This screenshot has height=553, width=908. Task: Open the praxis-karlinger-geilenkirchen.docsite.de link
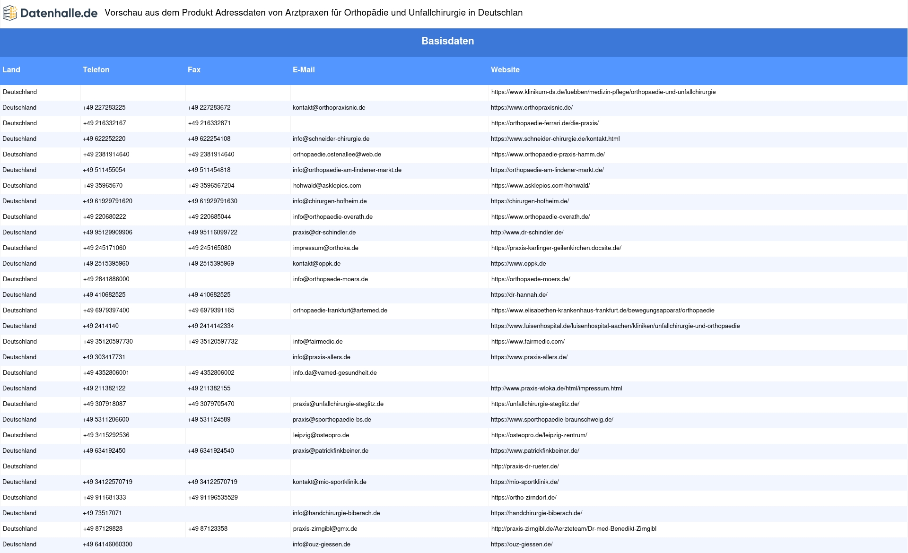(556, 248)
